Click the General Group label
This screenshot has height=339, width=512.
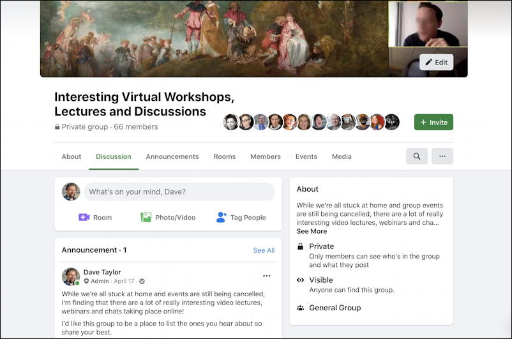pyautogui.click(x=335, y=308)
